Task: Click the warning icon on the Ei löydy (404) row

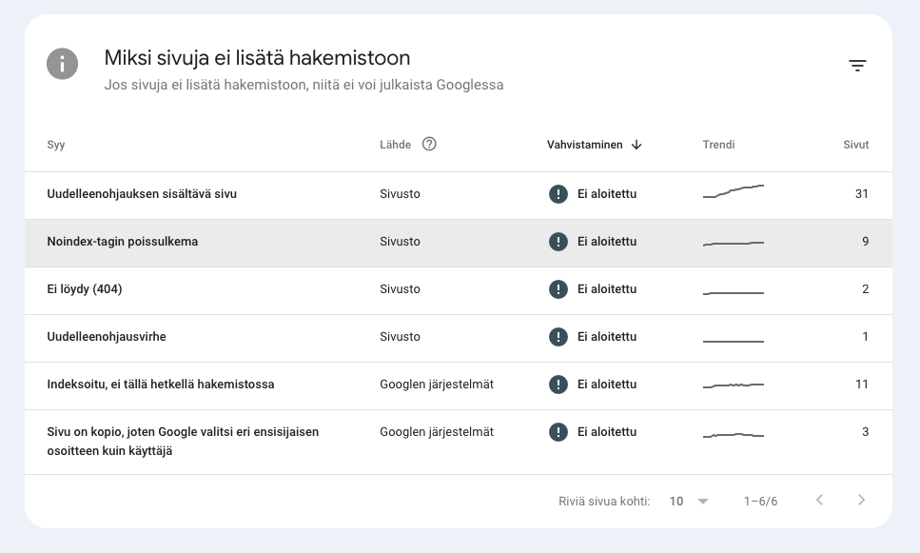Action: pyautogui.click(x=558, y=288)
